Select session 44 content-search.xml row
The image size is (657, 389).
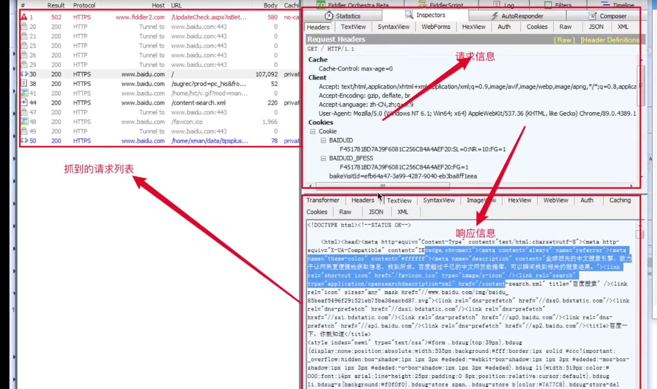pos(198,102)
